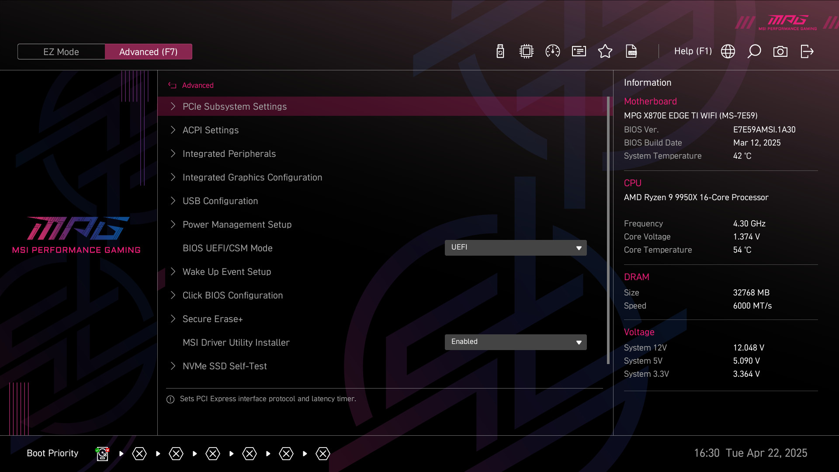Click the info icon beside the help description
Screen dimensions: 839x472
pos(170,399)
